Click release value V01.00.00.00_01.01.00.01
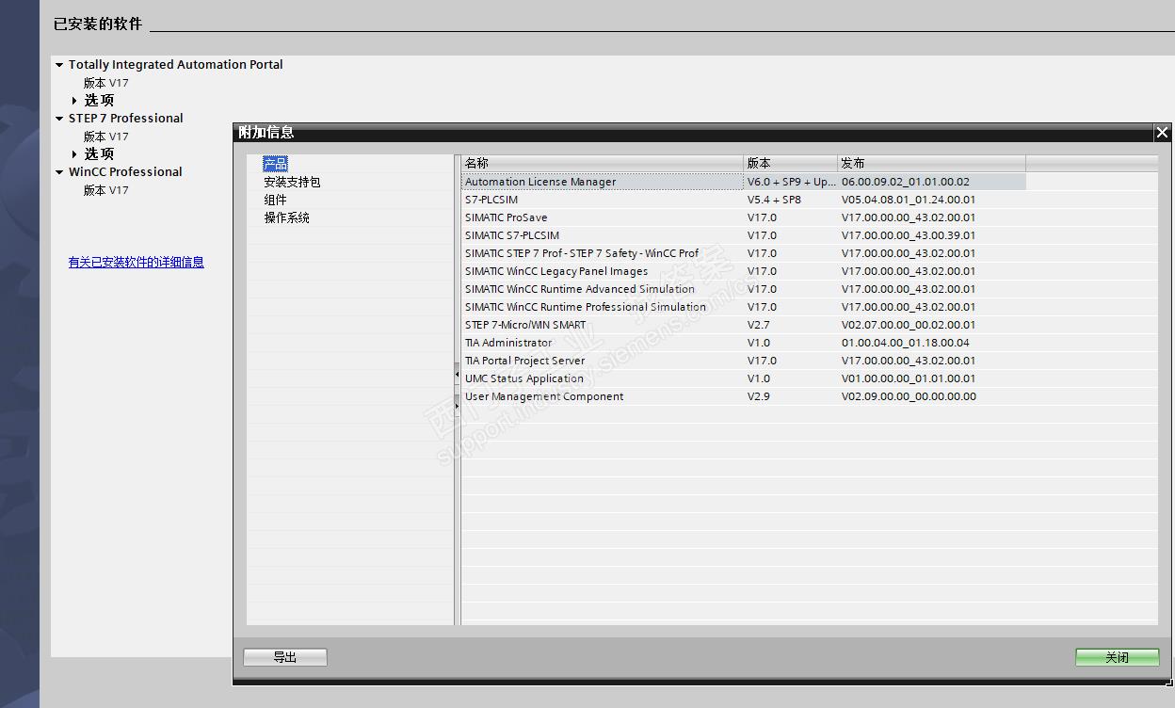Viewport: 1175px width, 708px height. click(909, 378)
